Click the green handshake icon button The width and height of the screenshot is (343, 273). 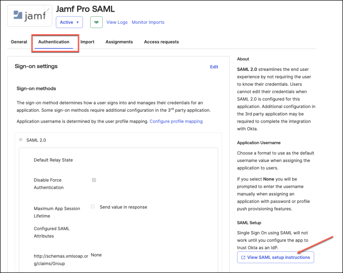point(96,22)
